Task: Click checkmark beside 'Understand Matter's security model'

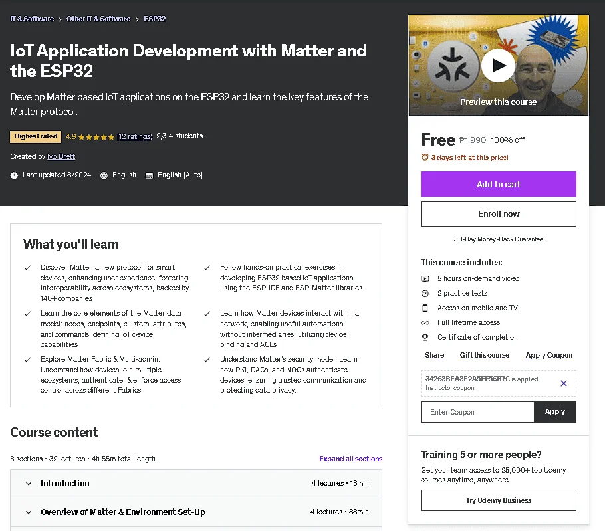Action: point(207,360)
